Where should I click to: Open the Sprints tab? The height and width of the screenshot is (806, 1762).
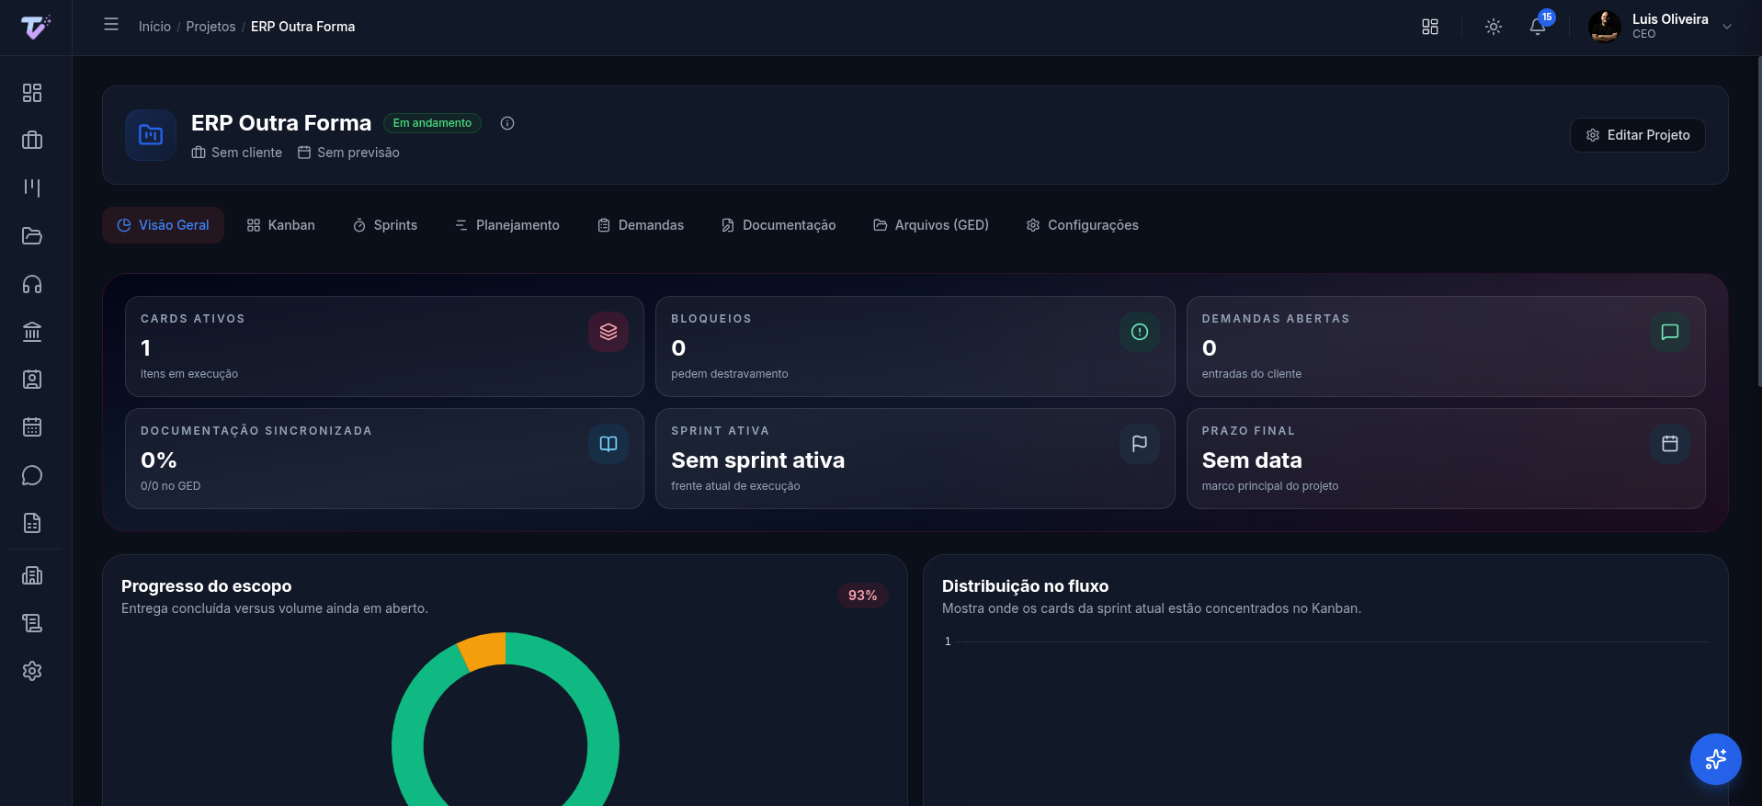pos(385,225)
